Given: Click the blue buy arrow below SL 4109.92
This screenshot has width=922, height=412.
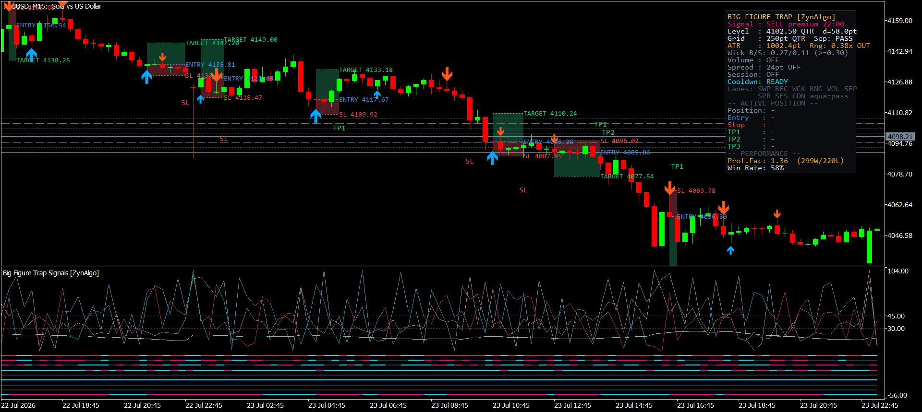Looking at the screenshot, I should 315,116.
